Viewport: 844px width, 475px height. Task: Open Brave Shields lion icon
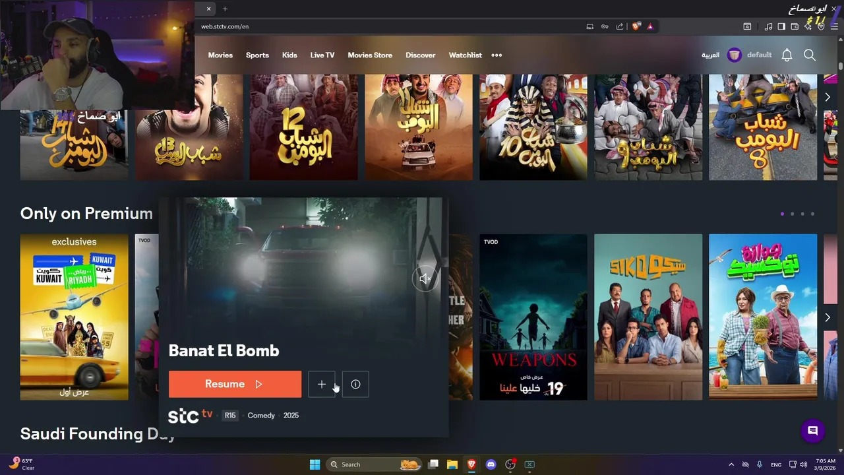636,26
